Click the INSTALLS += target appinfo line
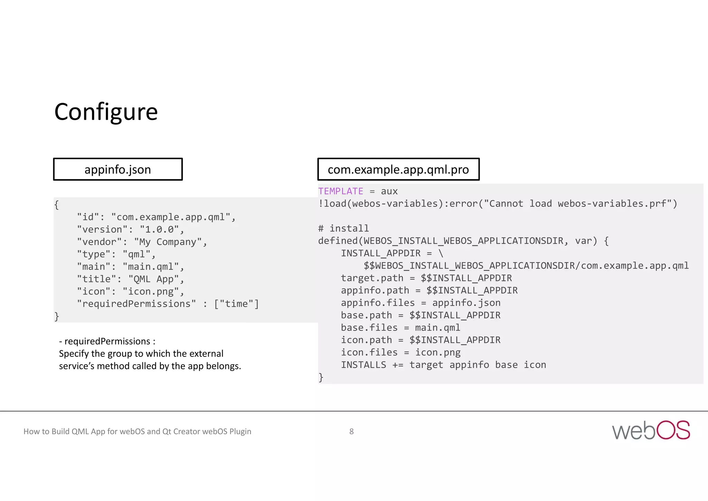 coord(444,365)
